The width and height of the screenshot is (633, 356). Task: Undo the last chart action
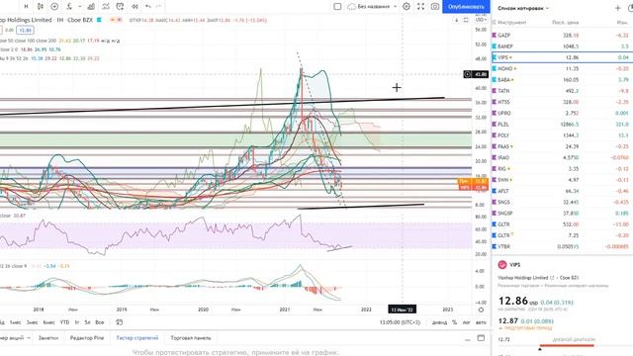pyautogui.click(x=148, y=7)
